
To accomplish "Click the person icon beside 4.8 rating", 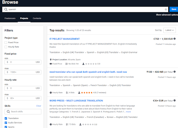I will coord(79,93).
